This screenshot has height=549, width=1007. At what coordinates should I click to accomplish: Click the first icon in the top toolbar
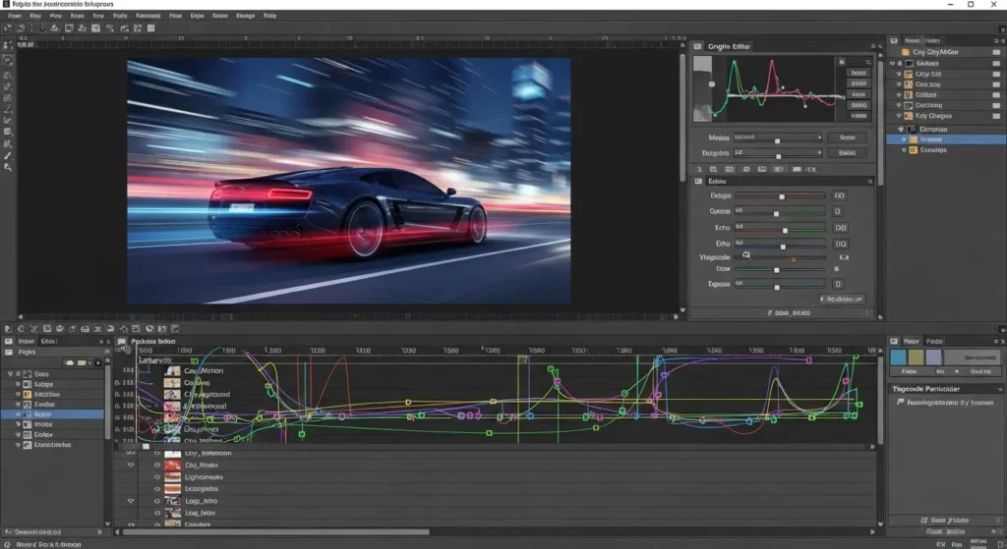tap(8, 29)
